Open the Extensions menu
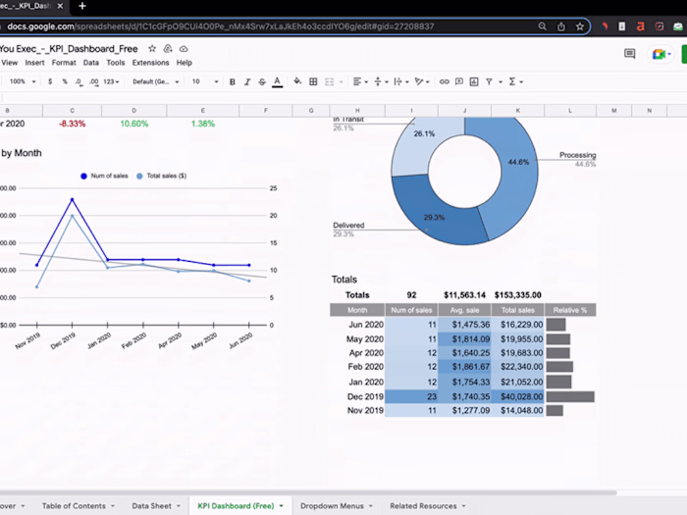This screenshot has height=515, width=687. tap(151, 63)
